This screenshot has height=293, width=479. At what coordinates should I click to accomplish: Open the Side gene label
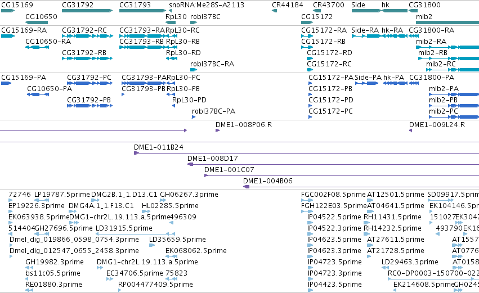359,5
